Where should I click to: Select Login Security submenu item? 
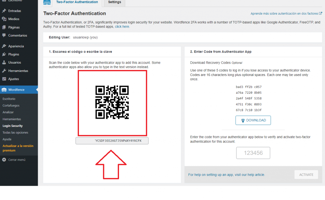click(x=13, y=126)
